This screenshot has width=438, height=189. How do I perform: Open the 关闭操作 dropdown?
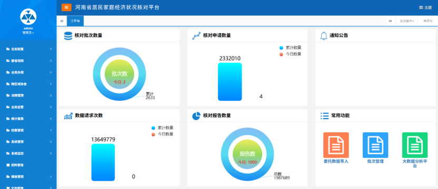407,21
